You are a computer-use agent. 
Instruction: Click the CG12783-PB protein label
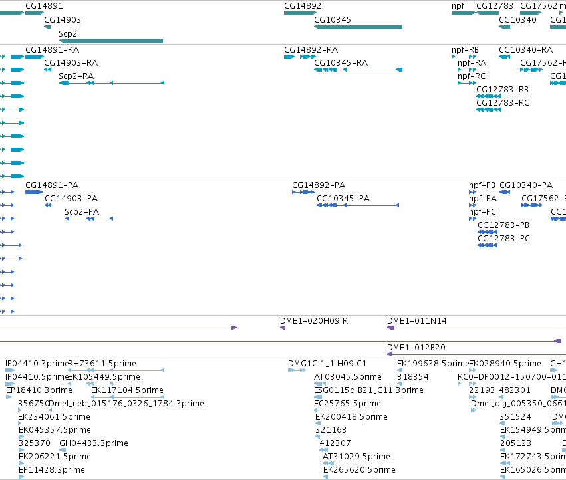click(503, 225)
